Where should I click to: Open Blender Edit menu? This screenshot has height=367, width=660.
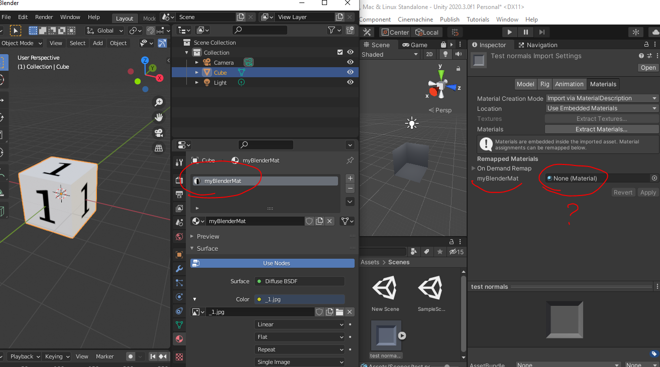tap(23, 17)
